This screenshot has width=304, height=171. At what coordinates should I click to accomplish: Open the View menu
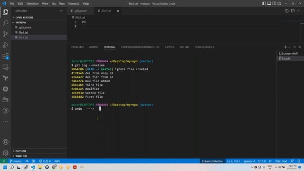[x=45, y=3]
